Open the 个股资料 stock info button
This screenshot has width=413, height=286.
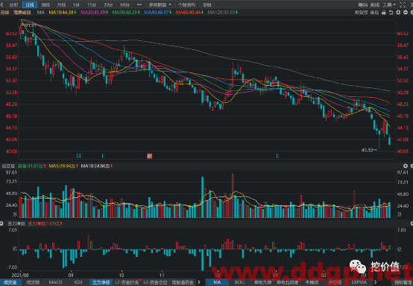coord(187,4)
